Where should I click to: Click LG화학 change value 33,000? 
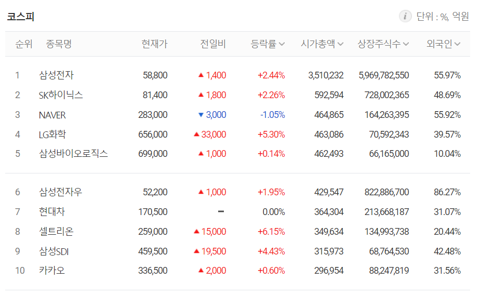[213, 135]
